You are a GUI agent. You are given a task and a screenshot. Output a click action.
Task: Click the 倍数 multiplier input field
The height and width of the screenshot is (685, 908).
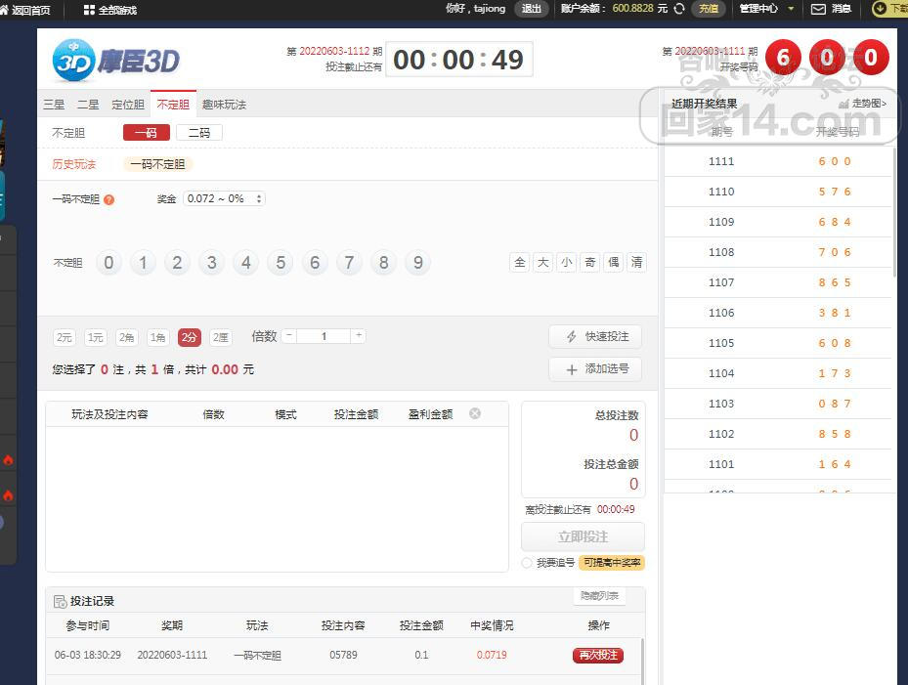tap(324, 336)
